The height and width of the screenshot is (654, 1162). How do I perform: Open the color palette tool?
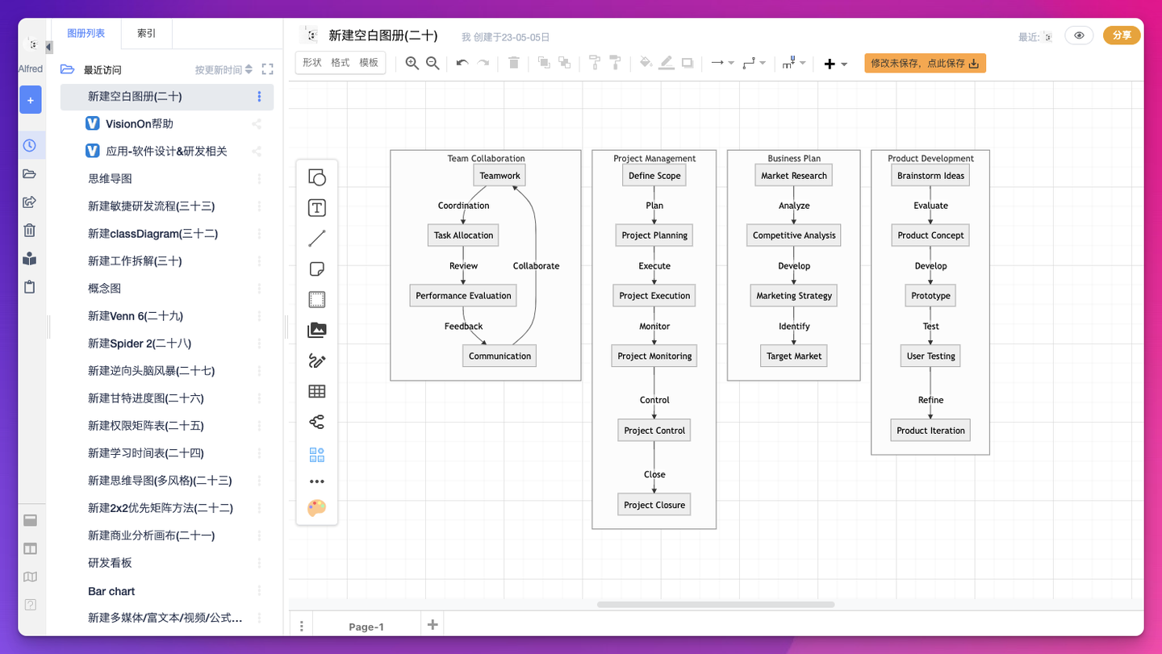pyautogui.click(x=316, y=508)
